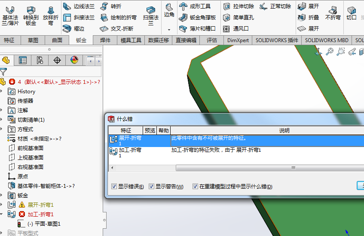Screen dimensions: 364x236
Task: Select 传感器 in the feature tree
Action: click(21, 101)
